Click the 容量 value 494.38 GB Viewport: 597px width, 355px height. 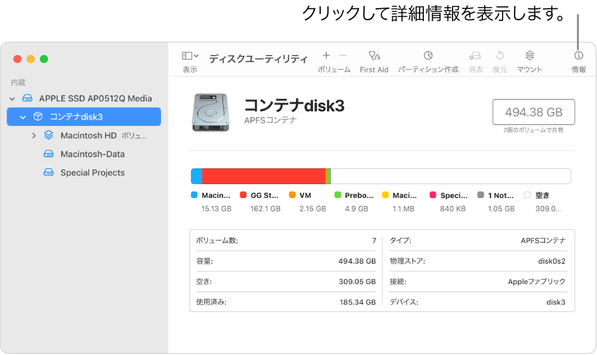(357, 261)
